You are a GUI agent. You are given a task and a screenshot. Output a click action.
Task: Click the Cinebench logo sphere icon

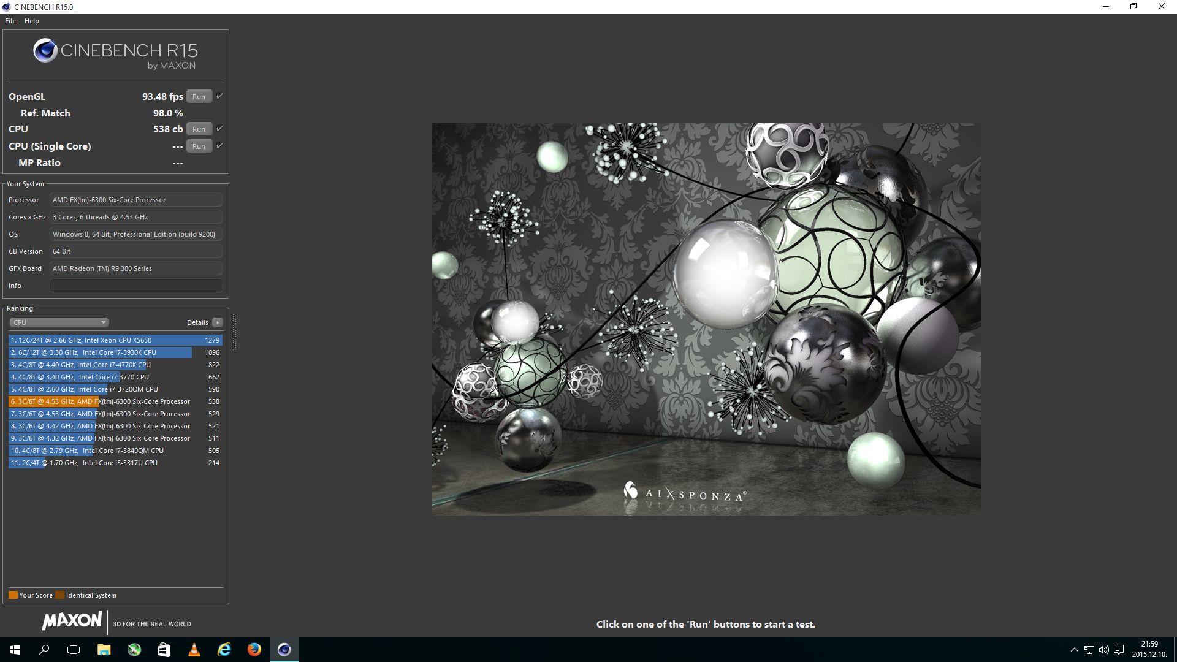tap(45, 51)
